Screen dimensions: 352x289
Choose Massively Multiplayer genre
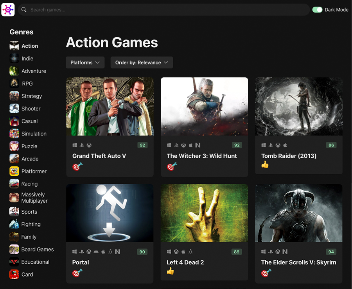pos(34,198)
